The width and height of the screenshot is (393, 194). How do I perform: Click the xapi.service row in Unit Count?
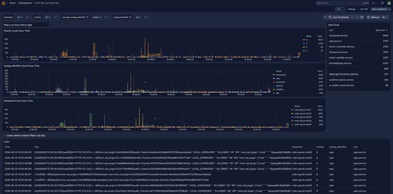(358, 41)
